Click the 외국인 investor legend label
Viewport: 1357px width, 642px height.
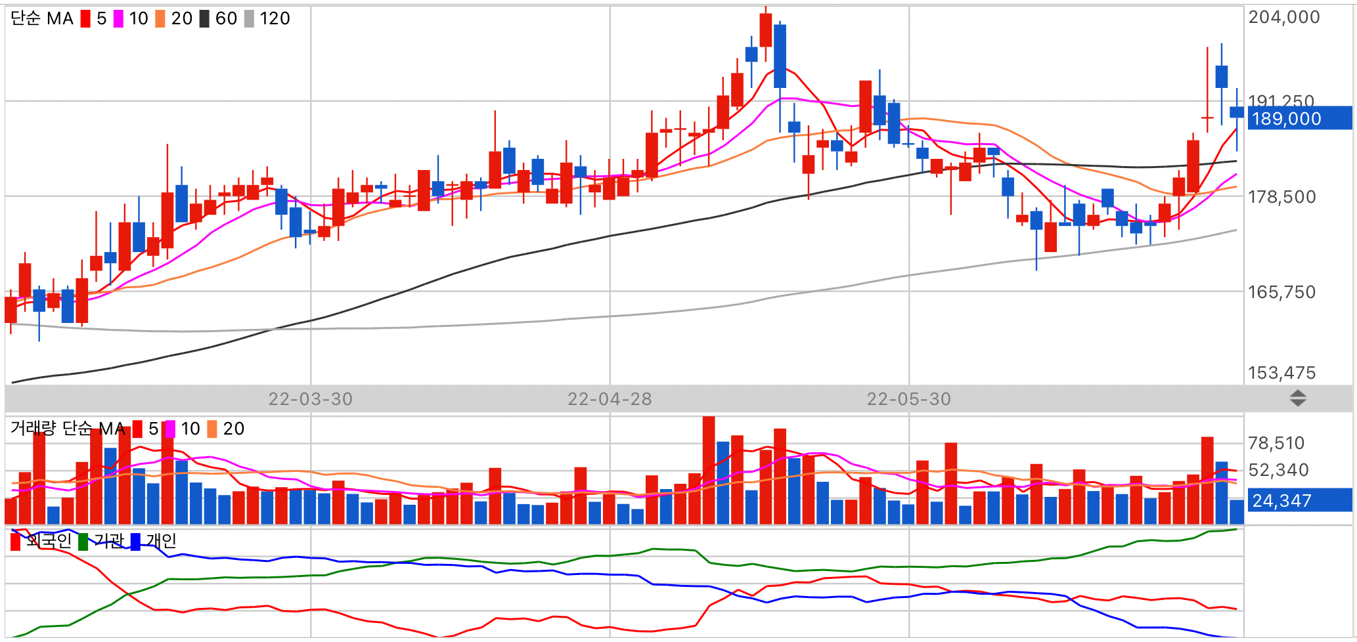coord(49,541)
